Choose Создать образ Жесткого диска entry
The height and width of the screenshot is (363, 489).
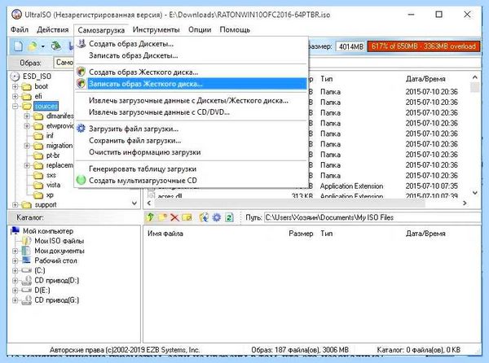(x=192, y=72)
